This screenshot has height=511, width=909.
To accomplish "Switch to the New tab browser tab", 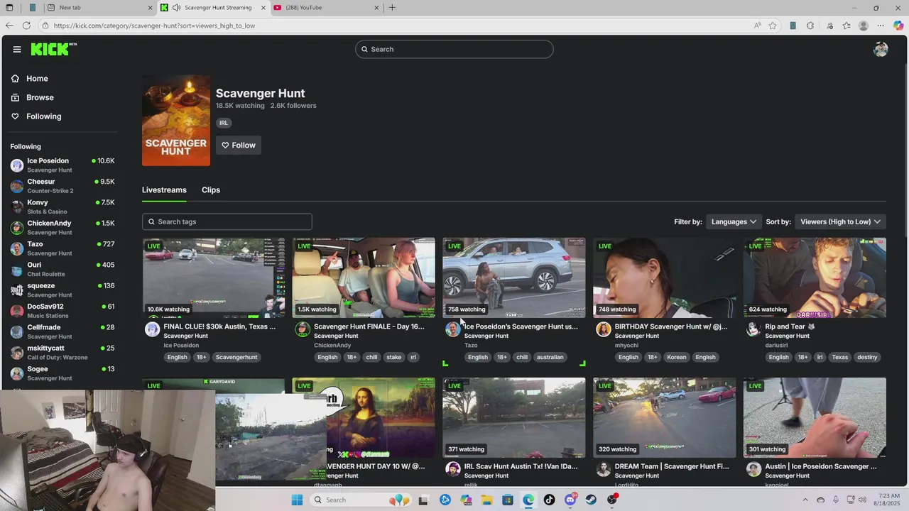I will [x=99, y=8].
